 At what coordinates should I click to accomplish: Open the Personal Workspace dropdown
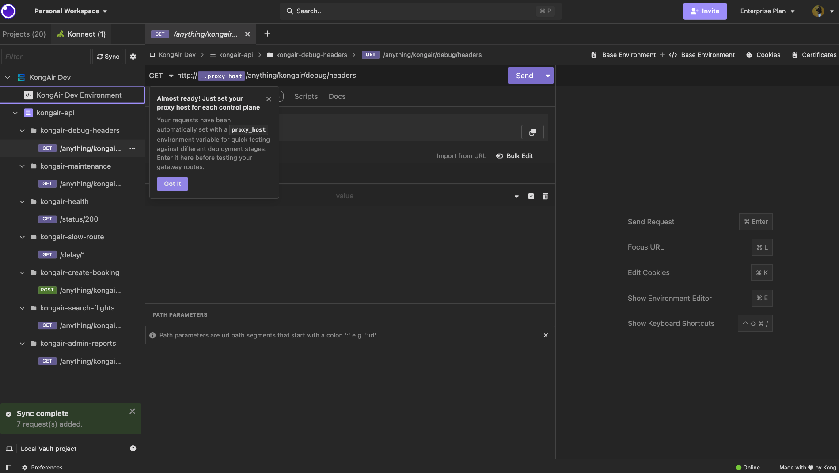pyautogui.click(x=71, y=11)
